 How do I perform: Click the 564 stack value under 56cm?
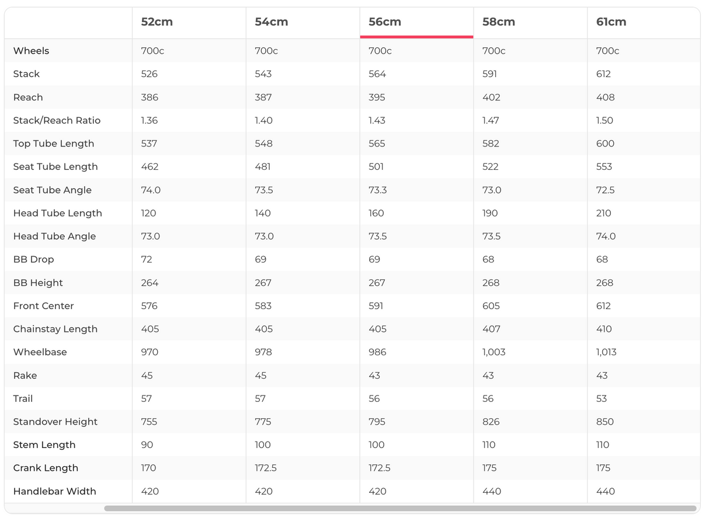377,74
